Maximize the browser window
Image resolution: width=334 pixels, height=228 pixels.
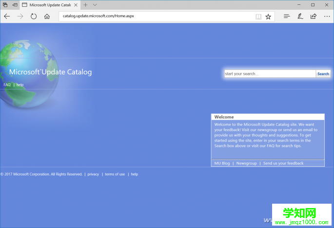(313, 5)
